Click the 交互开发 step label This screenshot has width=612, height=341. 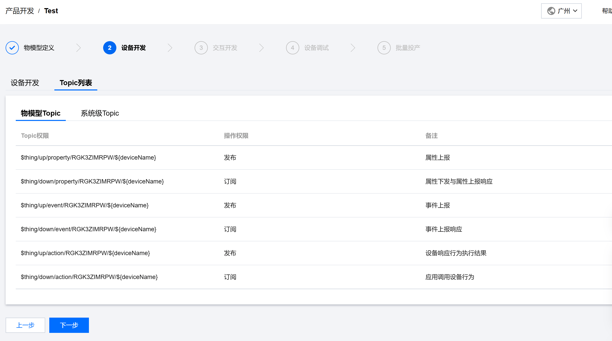225,48
